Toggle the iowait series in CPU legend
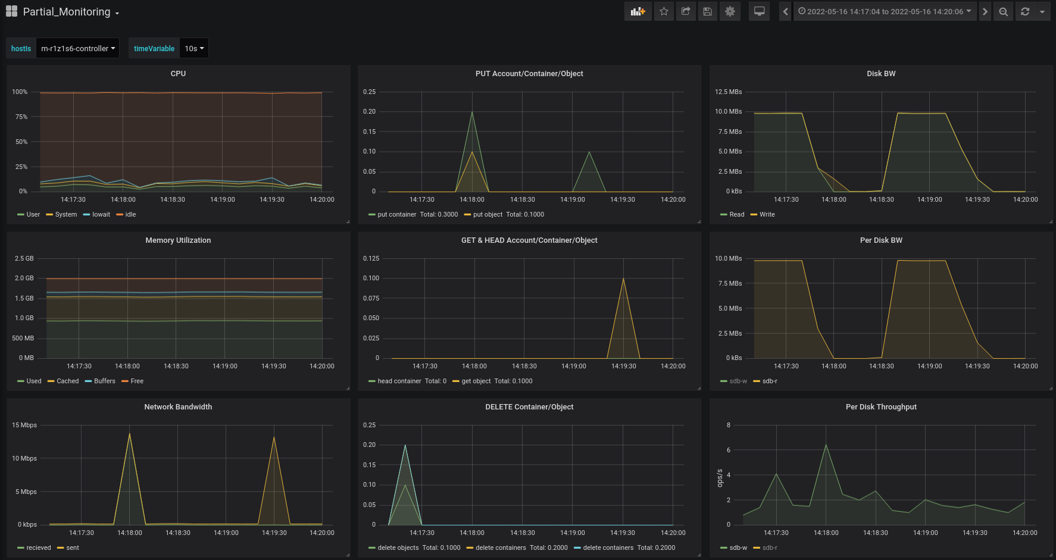Viewport: 1056px width, 560px height. pyautogui.click(x=101, y=214)
